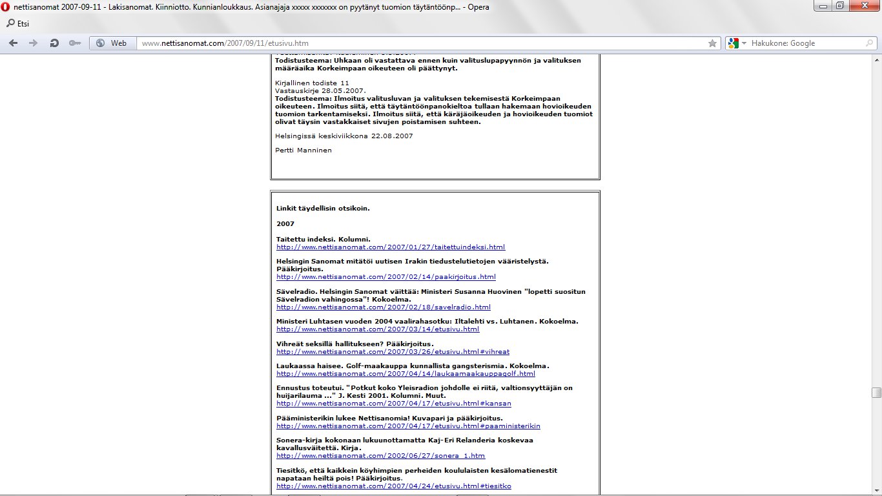Open the taitettuindeksi.html link
The height and width of the screenshot is (496, 882).
coord(391,247)
